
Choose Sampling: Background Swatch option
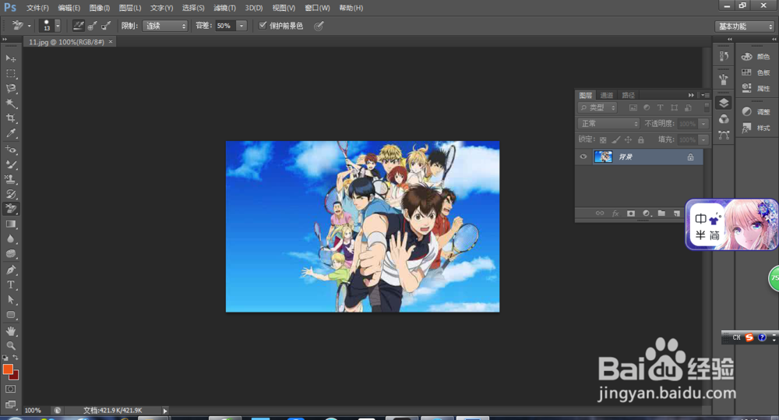click(x=106, y=26)
